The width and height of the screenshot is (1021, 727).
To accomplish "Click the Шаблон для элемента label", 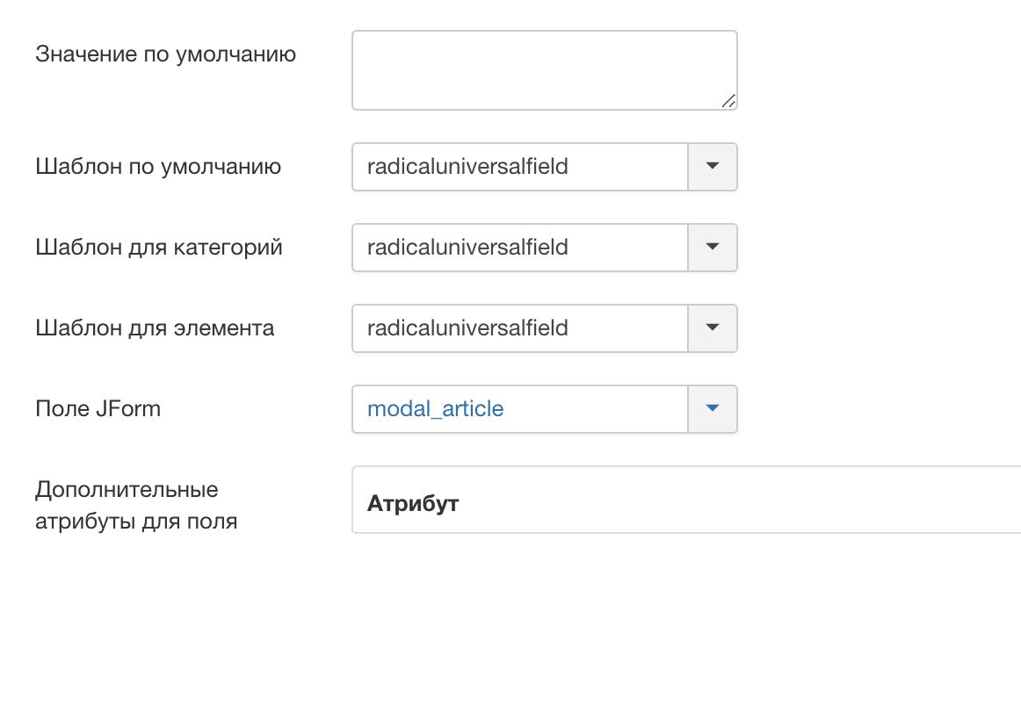I will click(155, 328).
